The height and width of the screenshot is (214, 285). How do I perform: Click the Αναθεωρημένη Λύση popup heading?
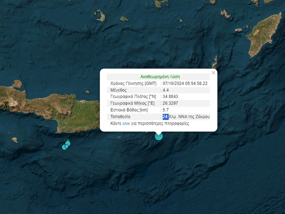coord(160,77)
